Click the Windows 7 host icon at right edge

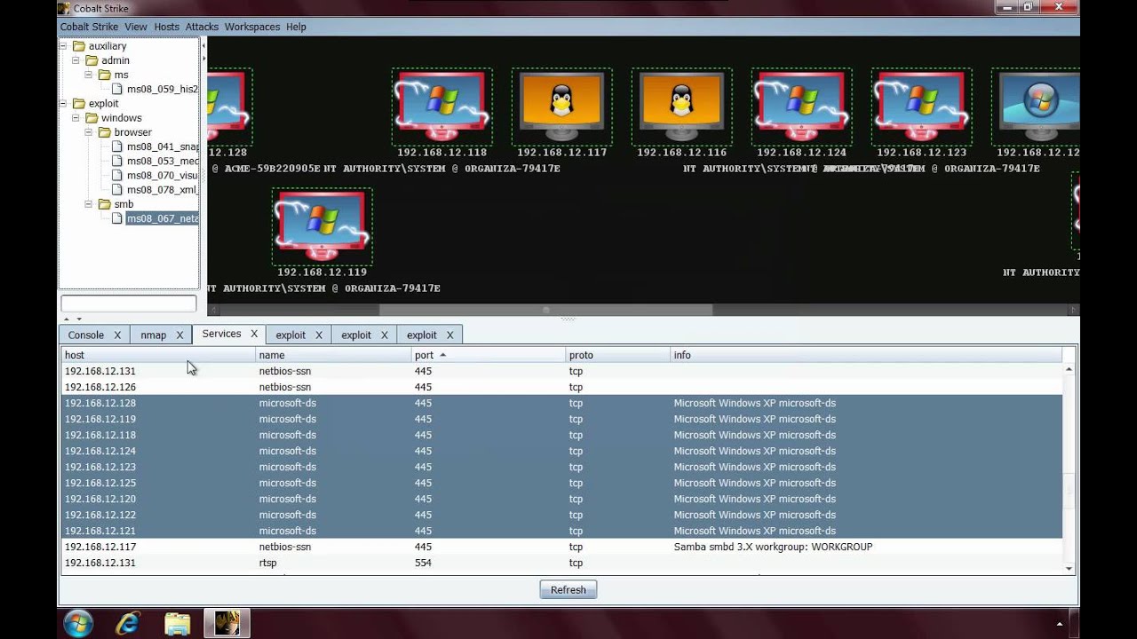point(1038,106)
